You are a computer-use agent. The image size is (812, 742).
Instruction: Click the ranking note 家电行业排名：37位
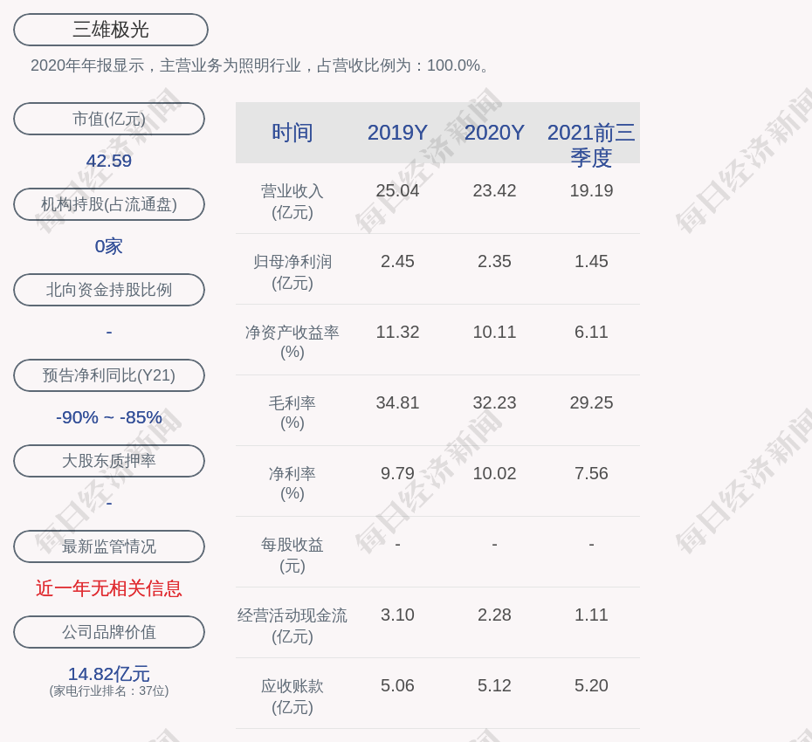click(109, 690)
